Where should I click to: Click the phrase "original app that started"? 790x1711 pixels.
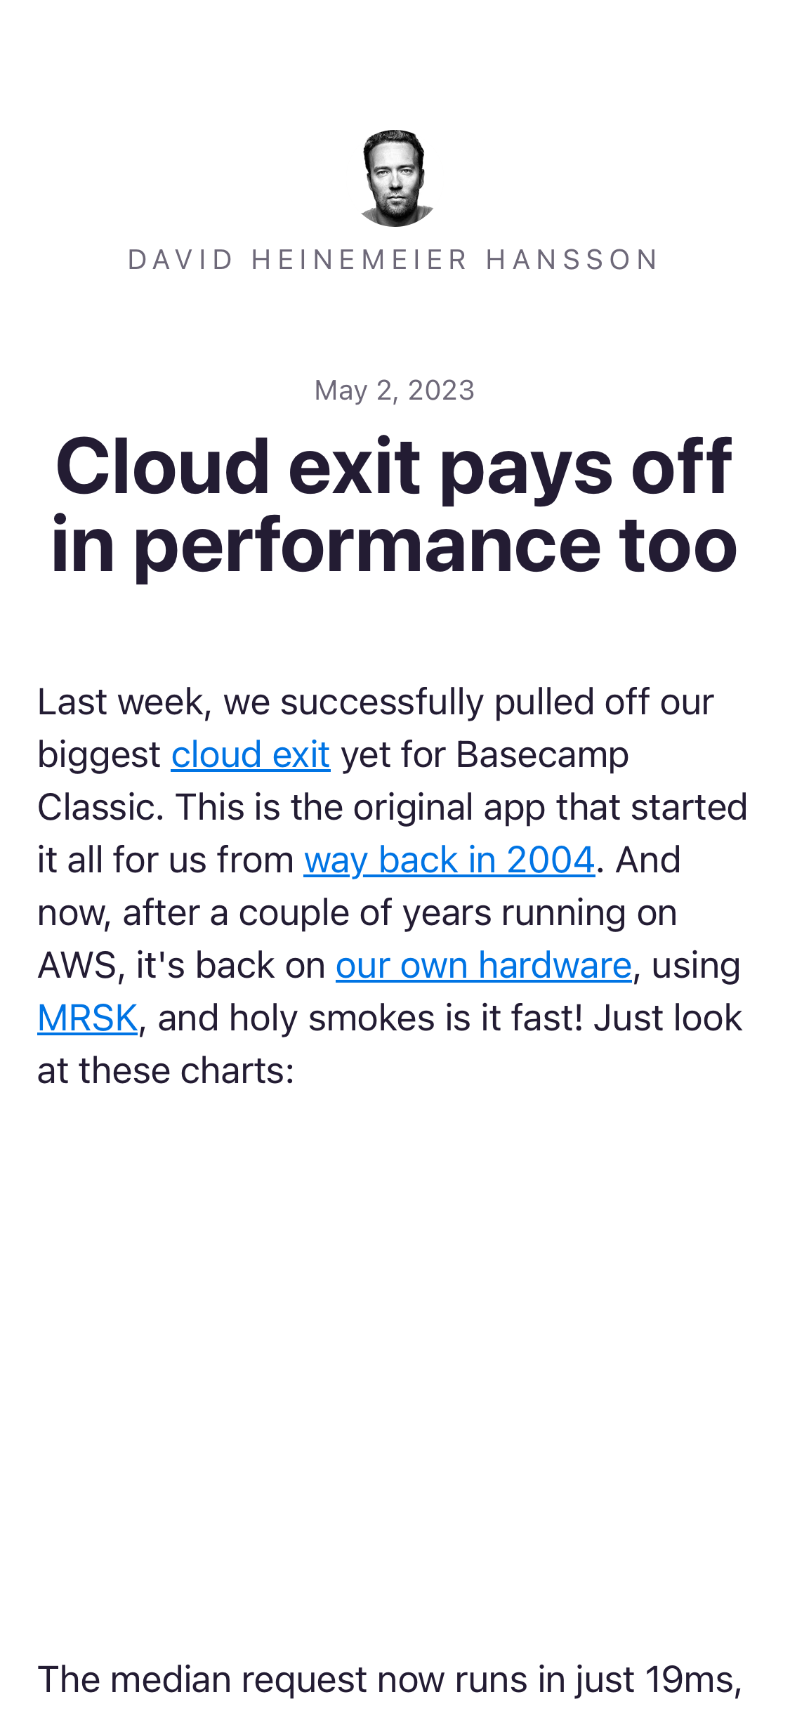[551, 808]
